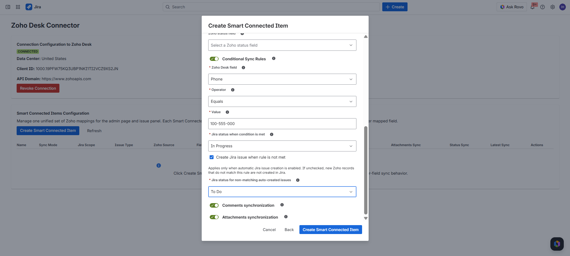Click the dialog scrollbar up arrow

[x=366, y=37]
